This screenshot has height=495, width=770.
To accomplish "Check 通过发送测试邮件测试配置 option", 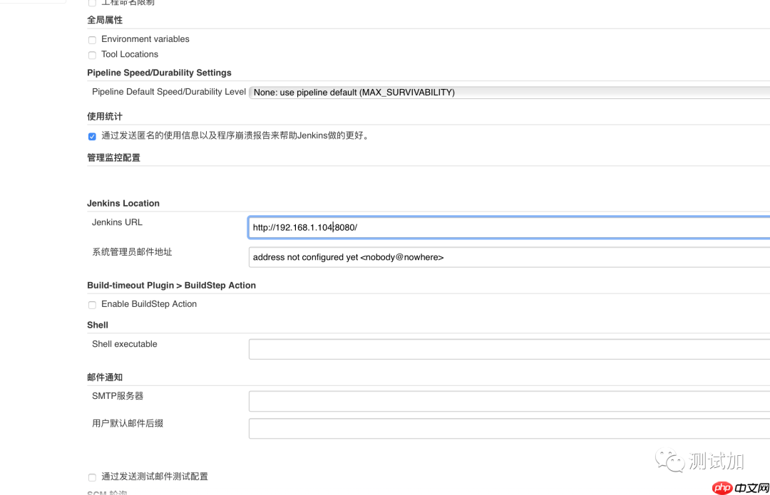I will pyautogui.click(x=92, y=477).
